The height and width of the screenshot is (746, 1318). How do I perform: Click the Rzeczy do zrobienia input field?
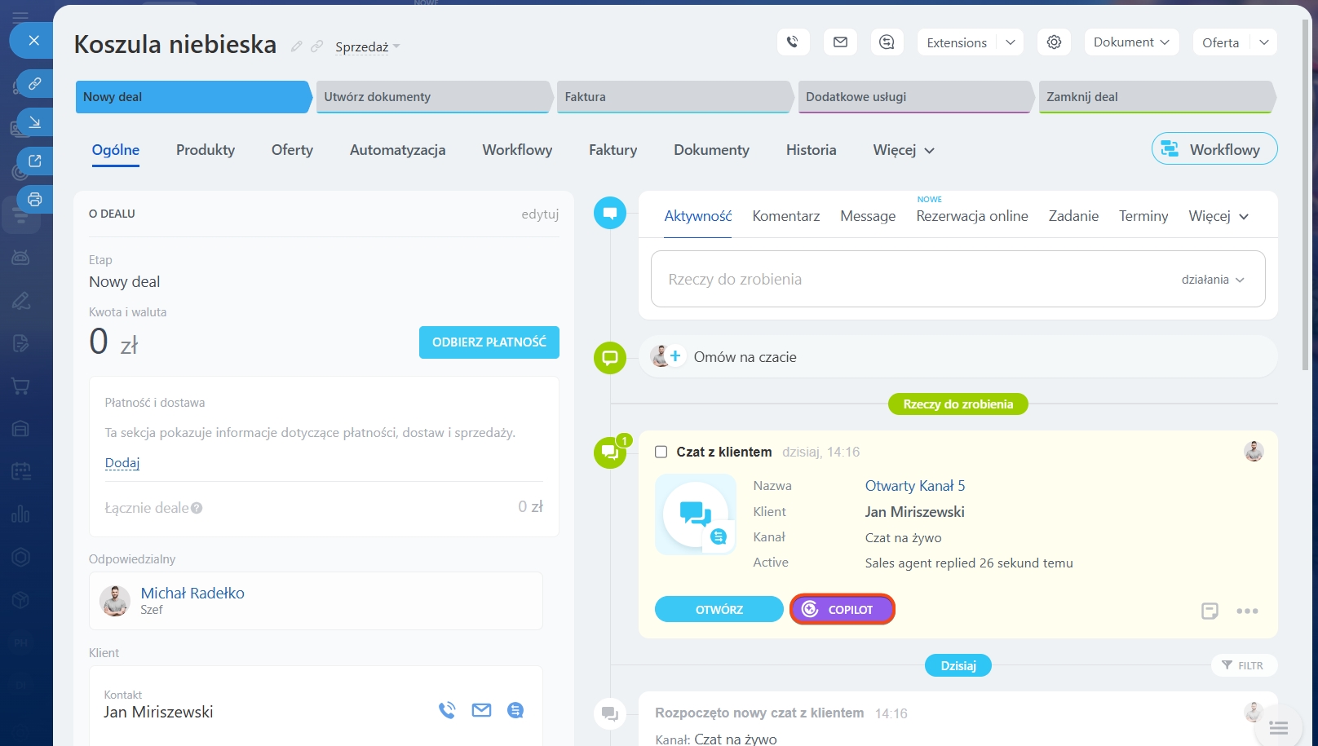click(897, 280)
